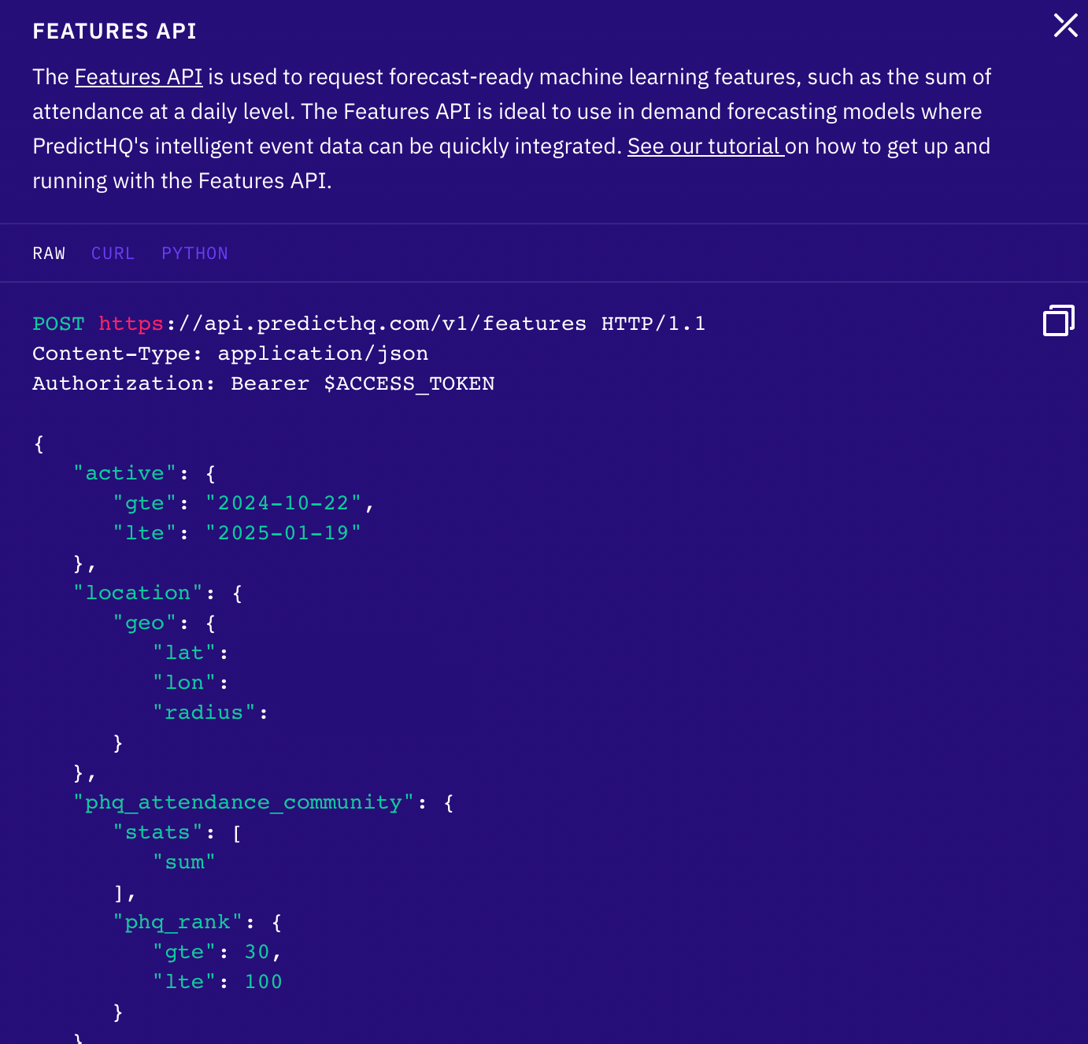Click the "sum" value
This screenshot has width=1088, height=1044.
coord(184,862)
